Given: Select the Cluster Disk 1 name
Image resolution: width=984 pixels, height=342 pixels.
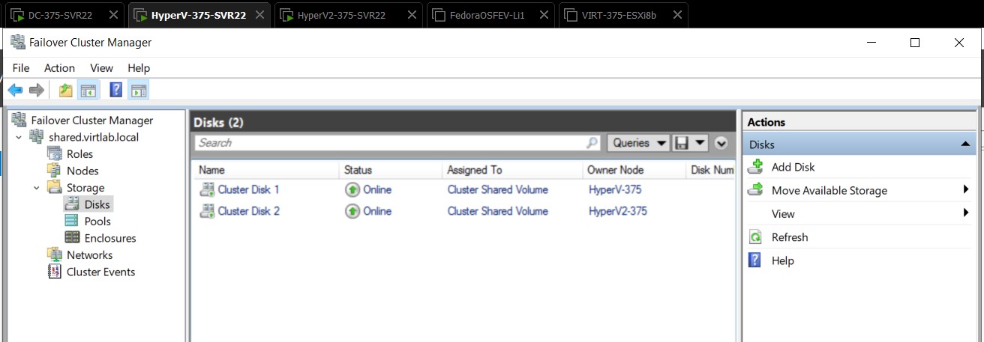Looking at the screenshot, I should [248, 189].
